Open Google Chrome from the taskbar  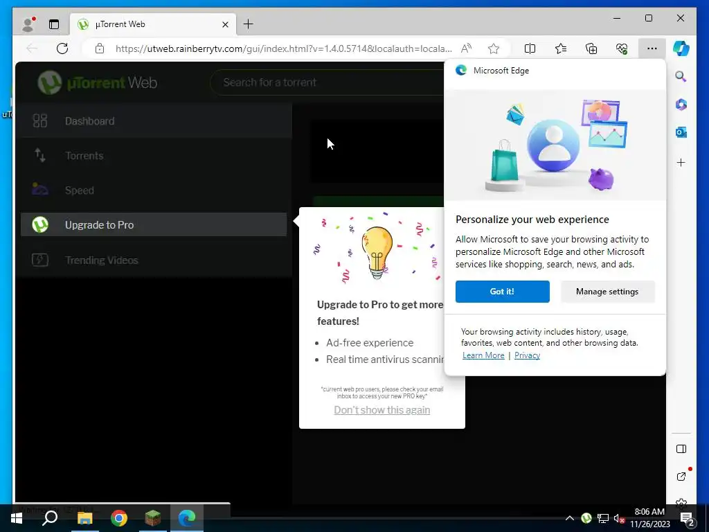tap(119, 518)
